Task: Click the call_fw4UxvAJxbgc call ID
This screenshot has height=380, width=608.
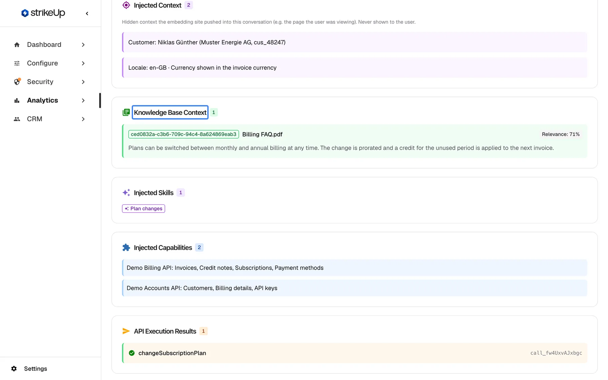Action: coord(556,353)
